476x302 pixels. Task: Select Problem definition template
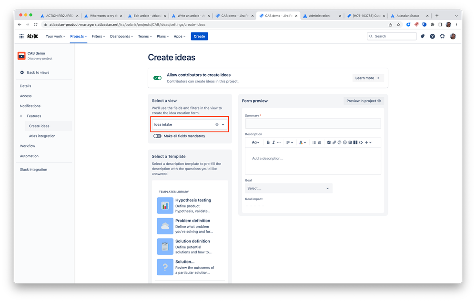(x=190, y=226)
